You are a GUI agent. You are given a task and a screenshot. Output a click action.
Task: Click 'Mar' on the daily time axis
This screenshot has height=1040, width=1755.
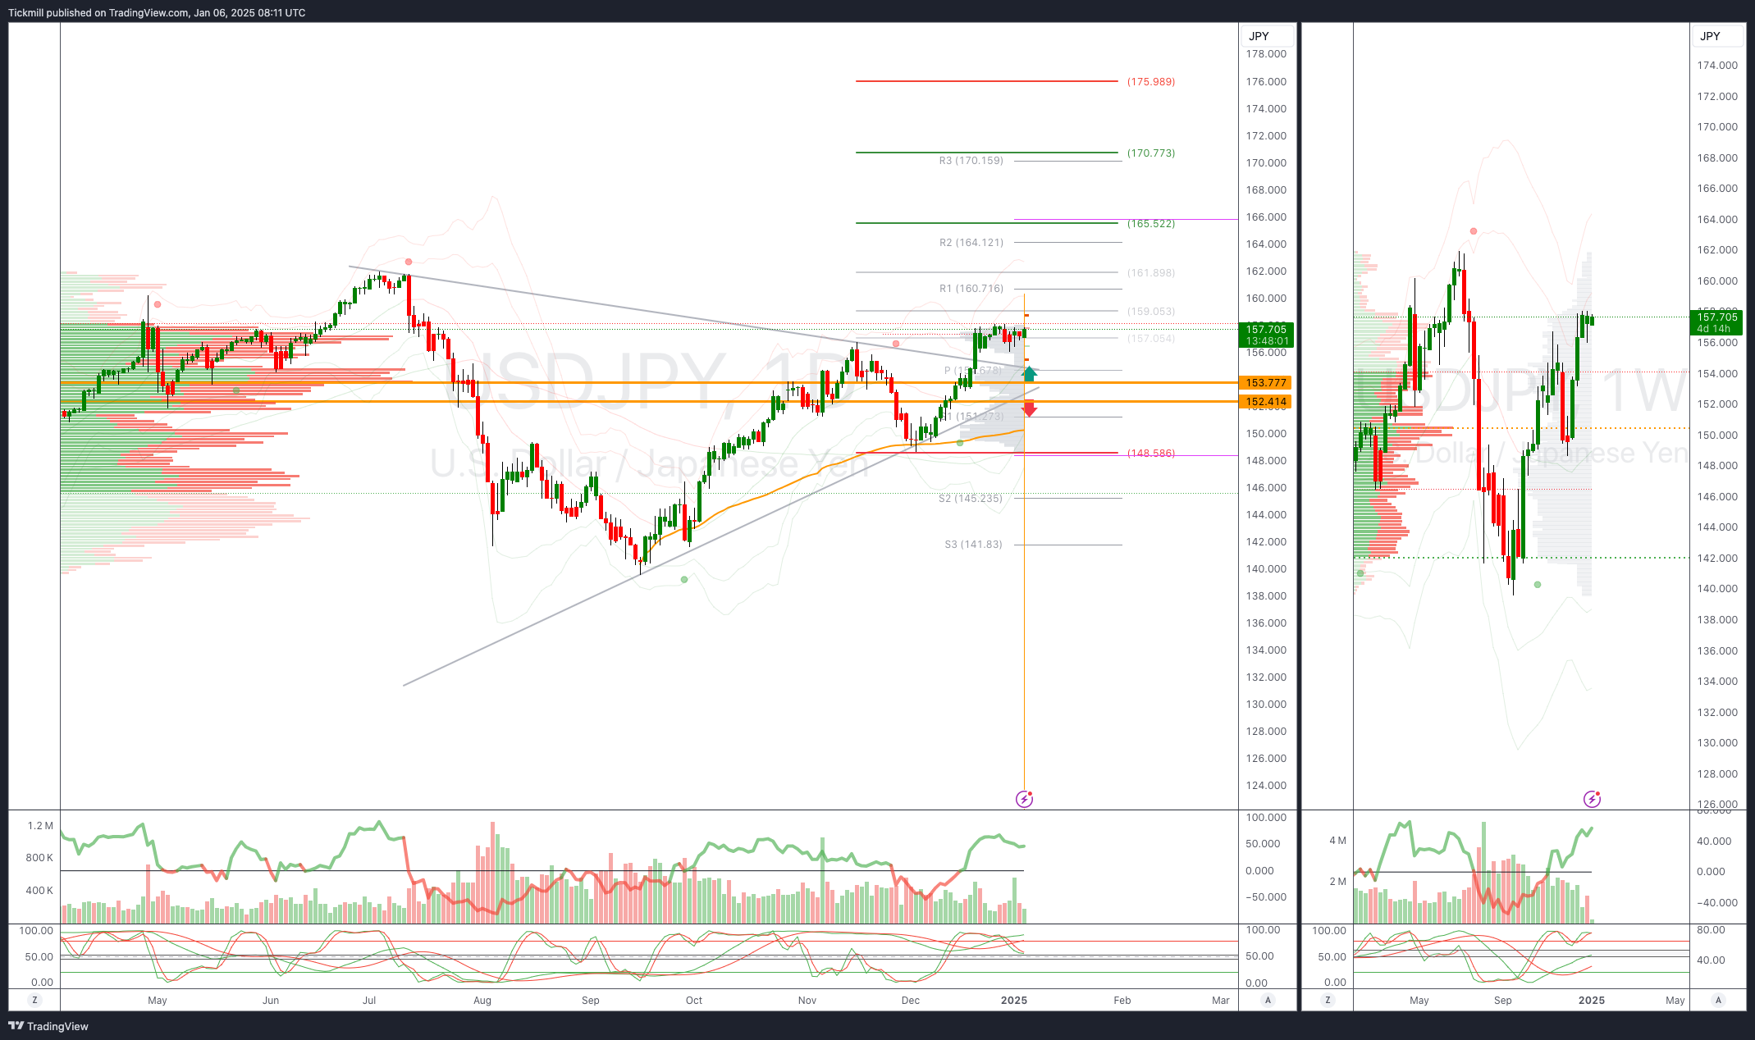click(x=1221, y=1001)
